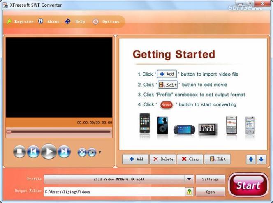Clear the file list with Clear button
Screen dimensions: 273x203
190,159
